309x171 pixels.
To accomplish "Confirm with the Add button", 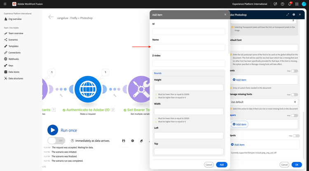I will [222, 165].
